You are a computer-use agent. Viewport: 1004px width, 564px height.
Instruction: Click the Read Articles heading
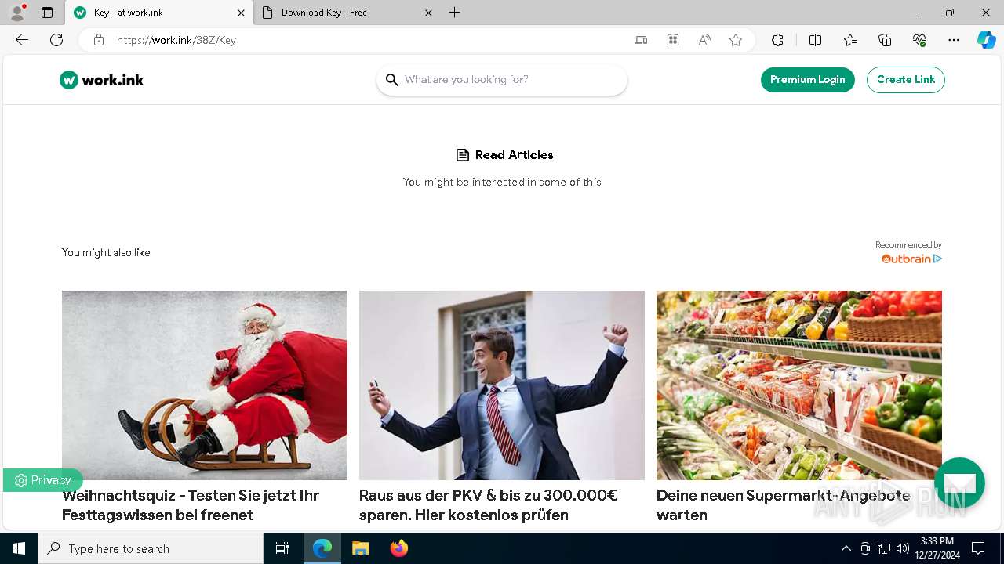pos(505,155)
